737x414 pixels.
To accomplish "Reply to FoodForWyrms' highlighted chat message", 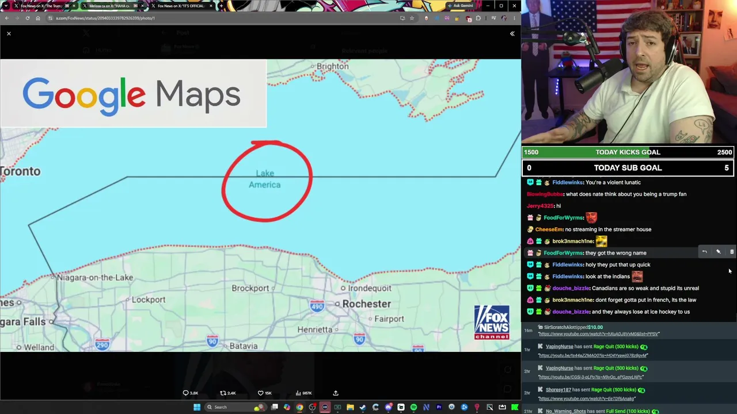I will click(x=704, y=252).
